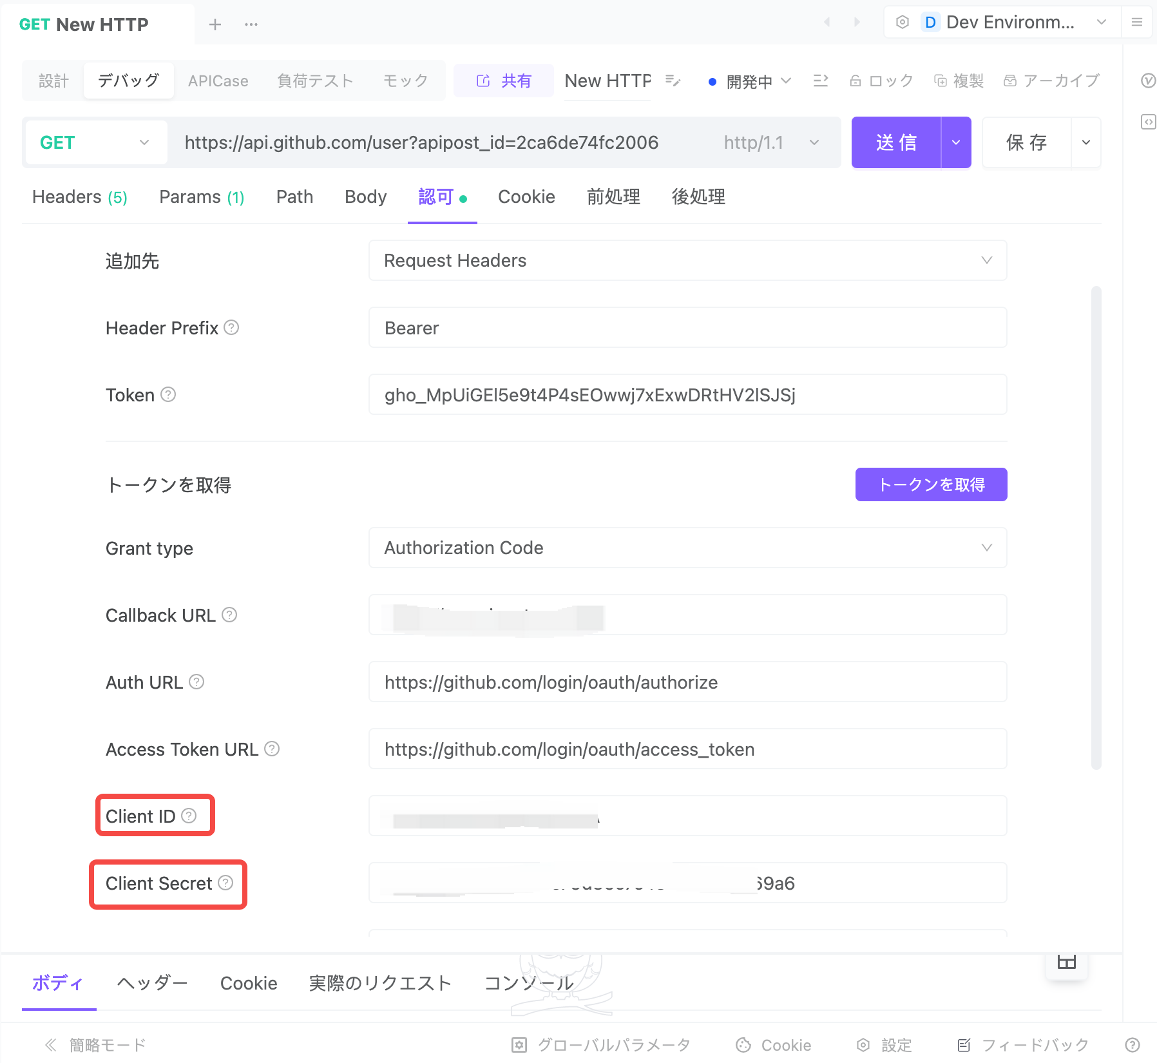Open the Path tab
1157x1063 pixels.
(x=294, y=196)
